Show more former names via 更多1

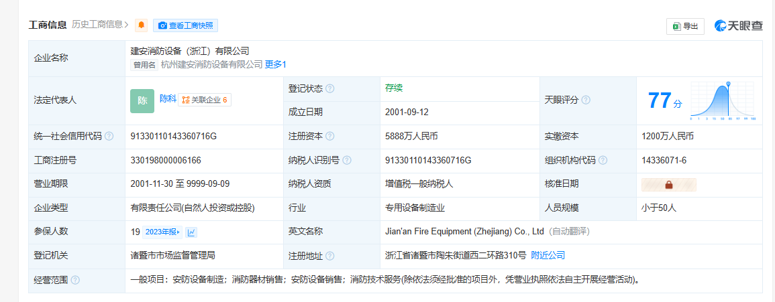coord(276,64)
